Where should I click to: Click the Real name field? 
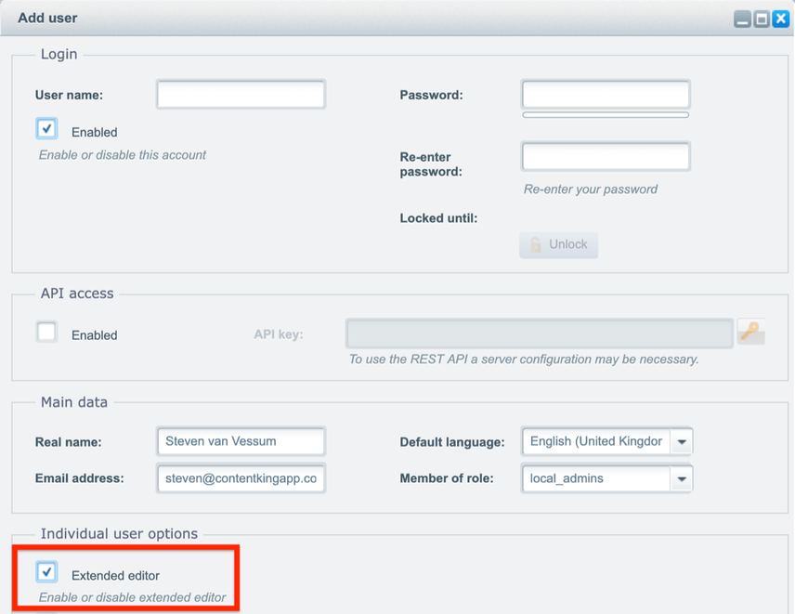pos(241,441)
